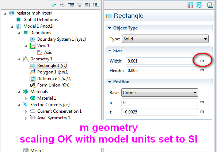Screen dimensions: 217x152
Task: Click the Width input field
Action: (x=161, y=61)
